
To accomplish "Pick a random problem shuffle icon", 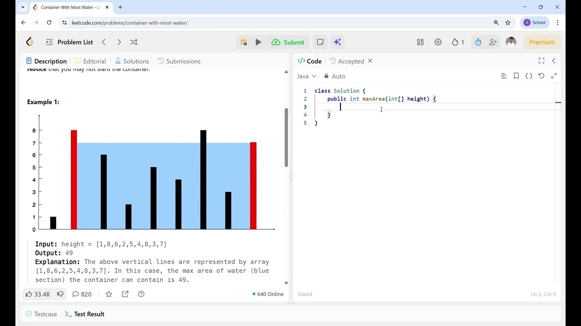I will point(134,42).
